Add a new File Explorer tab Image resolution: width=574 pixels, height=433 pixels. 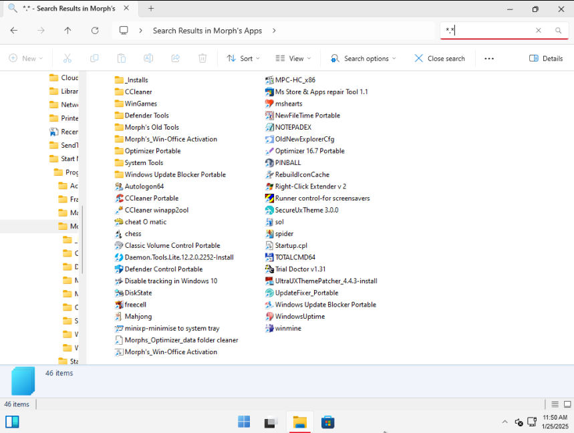click(x=151, y=9)
